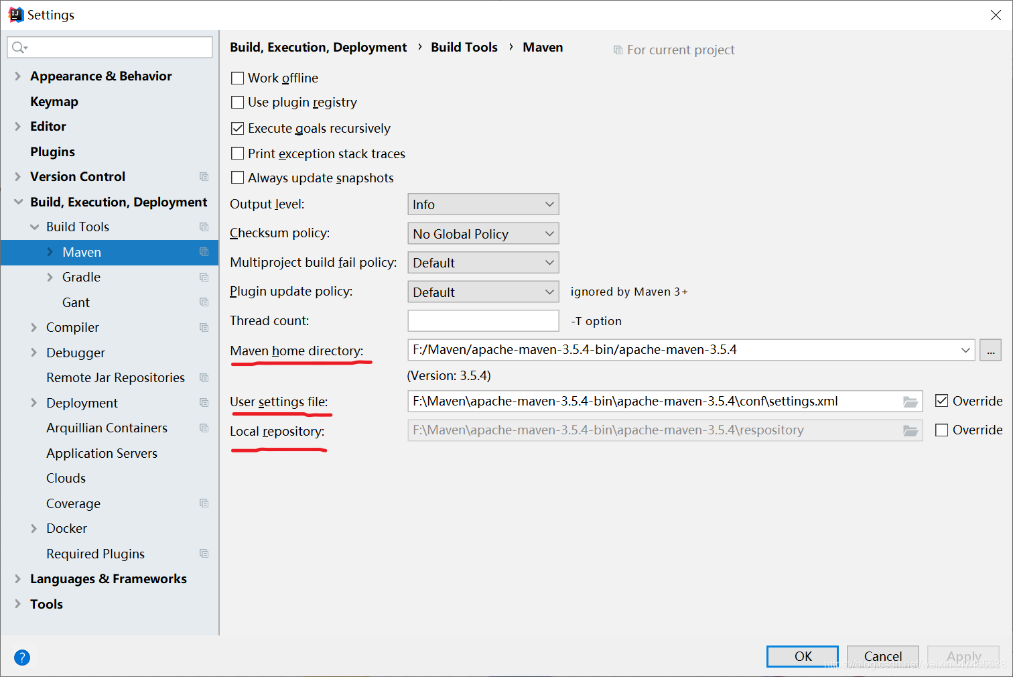Collapse the Build Tools node
This screenshot has height=677, width=1013.
(34, 227)
